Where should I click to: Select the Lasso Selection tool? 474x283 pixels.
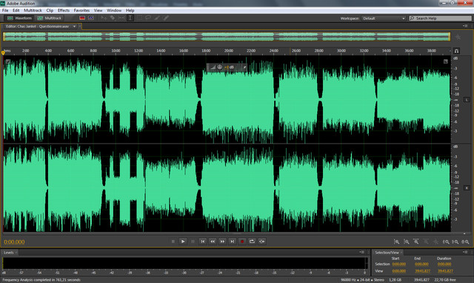point(148,18)
